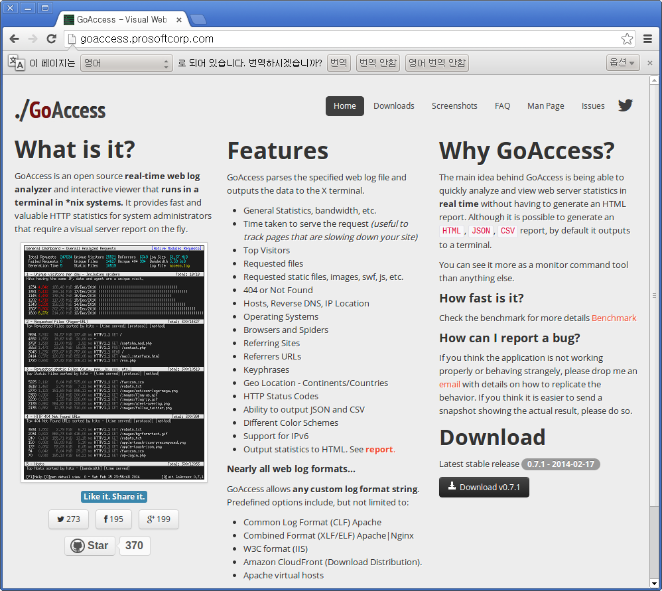
Task: Click "Browsers and Spiders" list item
Action: tap(285, 330)
